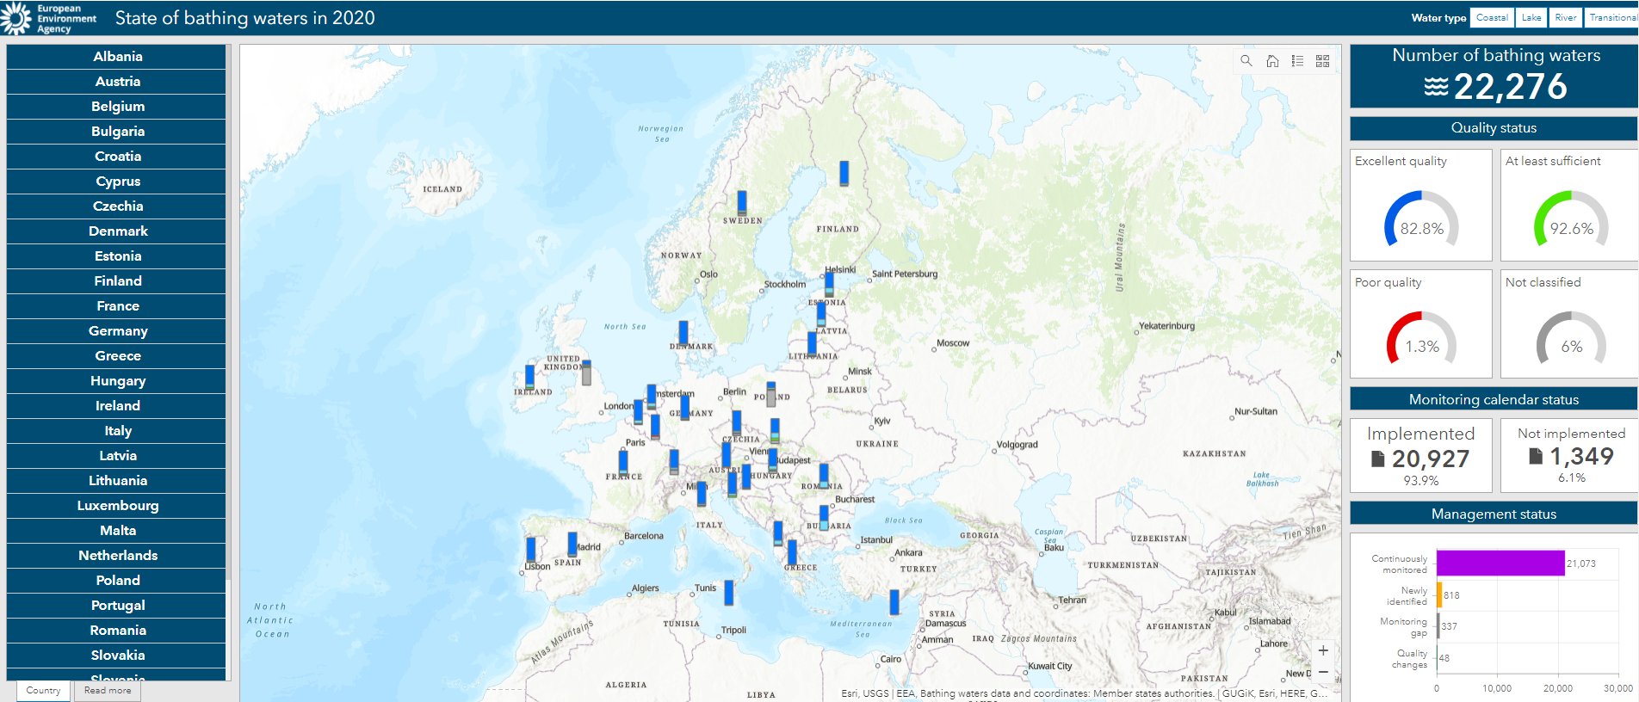Select the marker next to Lisbon

click(531, 550)
